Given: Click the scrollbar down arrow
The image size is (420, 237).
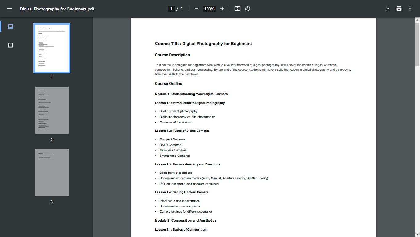Looking at the screenshot, I should [417, 235].
